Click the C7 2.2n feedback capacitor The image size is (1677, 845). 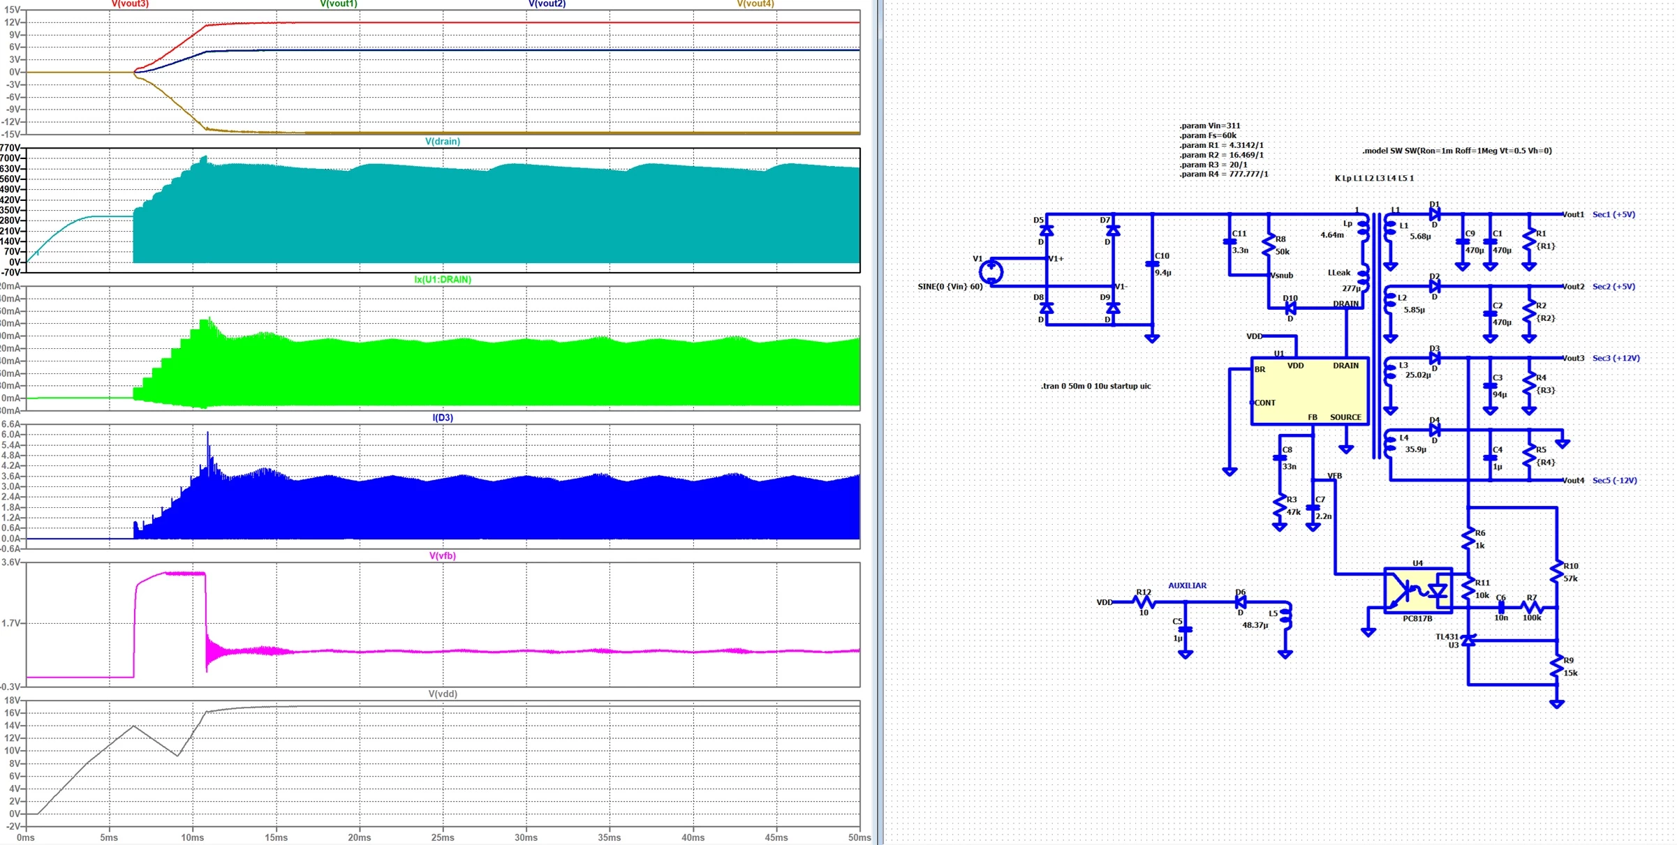tap(1313, 508)
